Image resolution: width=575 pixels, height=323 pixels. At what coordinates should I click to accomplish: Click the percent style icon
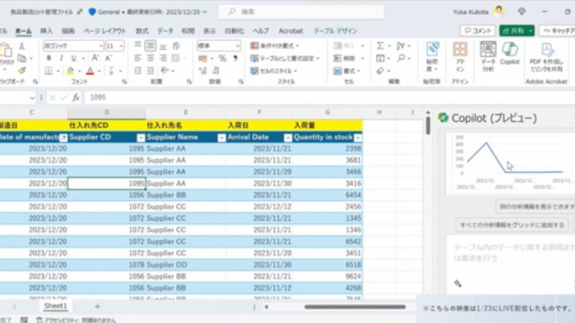click(222, 59)
